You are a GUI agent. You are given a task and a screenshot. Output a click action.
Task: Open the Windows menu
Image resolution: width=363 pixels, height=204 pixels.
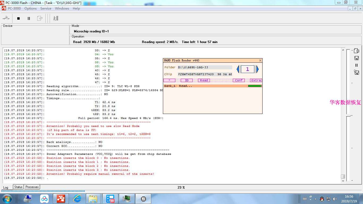point(62,8)
